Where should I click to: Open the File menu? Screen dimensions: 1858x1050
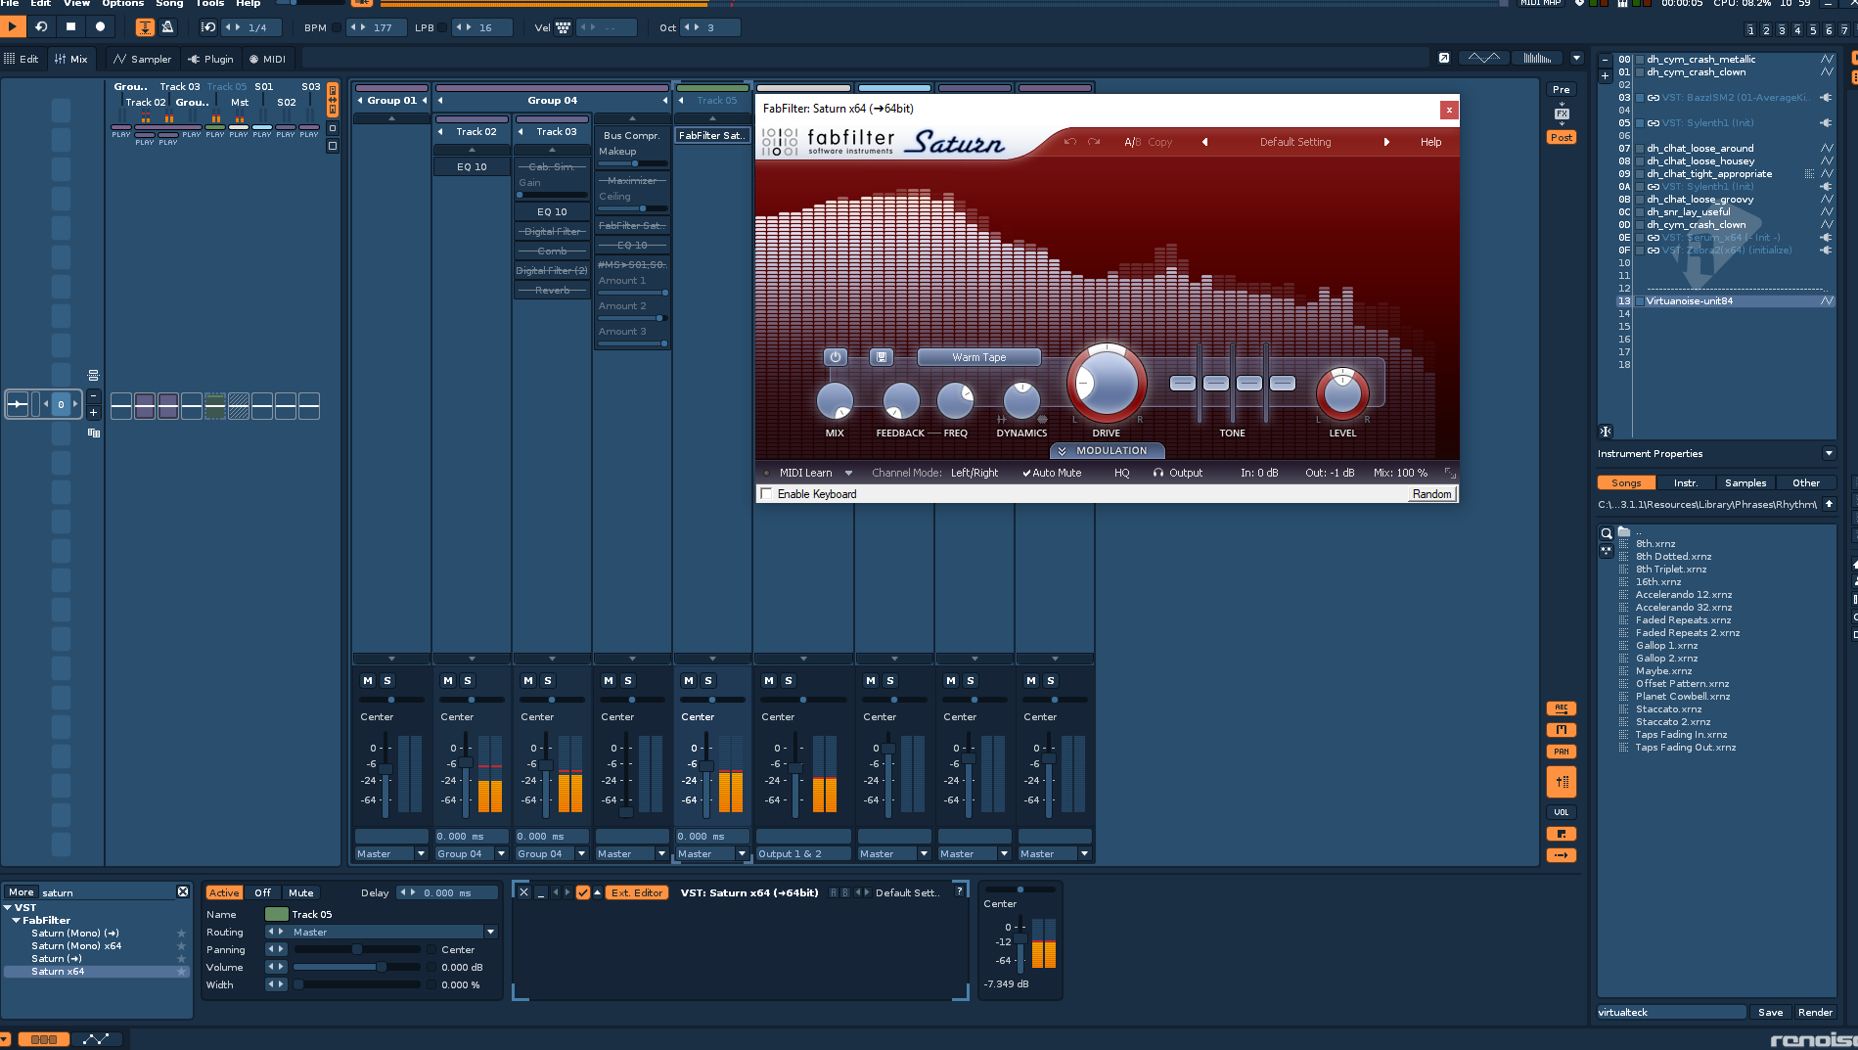10,4
